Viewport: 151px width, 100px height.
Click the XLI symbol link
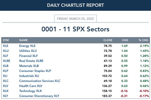pyautogui.click(x=5, y=76)
